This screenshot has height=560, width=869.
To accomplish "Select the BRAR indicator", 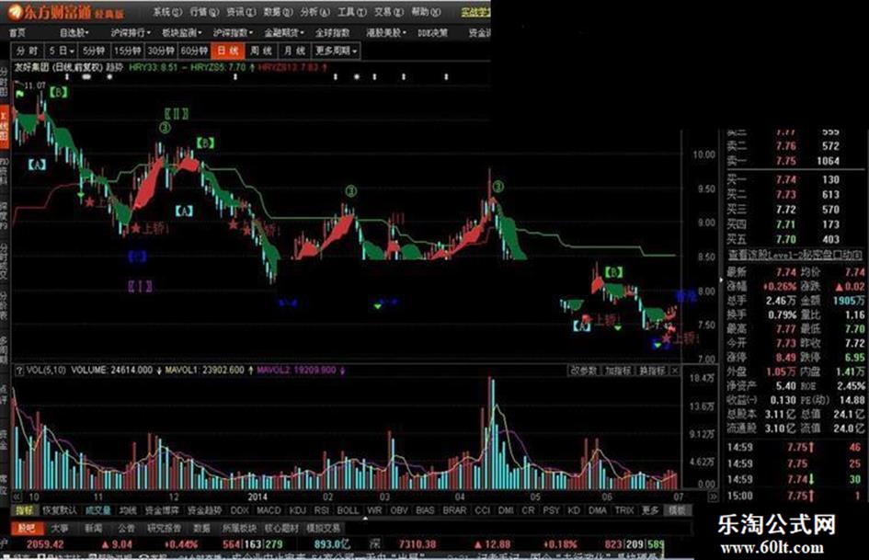I will 454,510.
